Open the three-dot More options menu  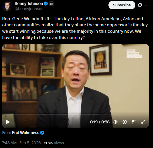point(147,5)
